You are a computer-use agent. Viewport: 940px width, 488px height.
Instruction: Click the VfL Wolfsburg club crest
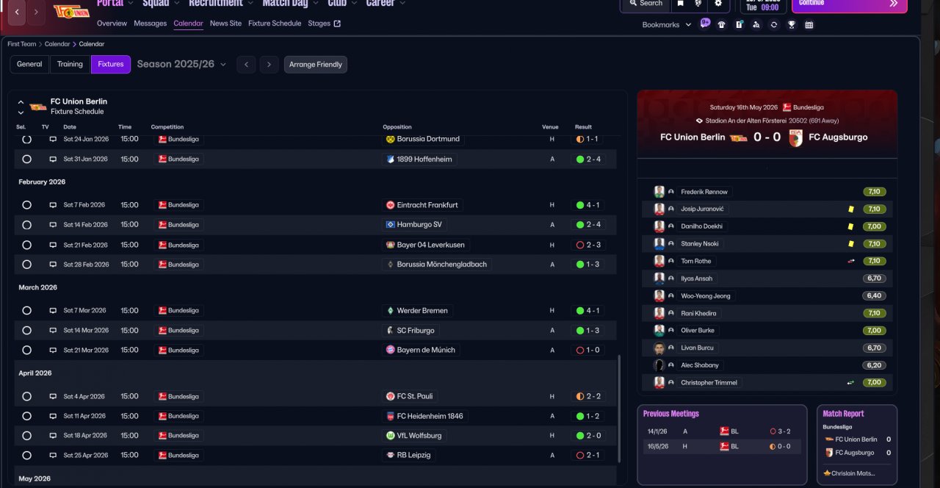click(x=391, y=436)
